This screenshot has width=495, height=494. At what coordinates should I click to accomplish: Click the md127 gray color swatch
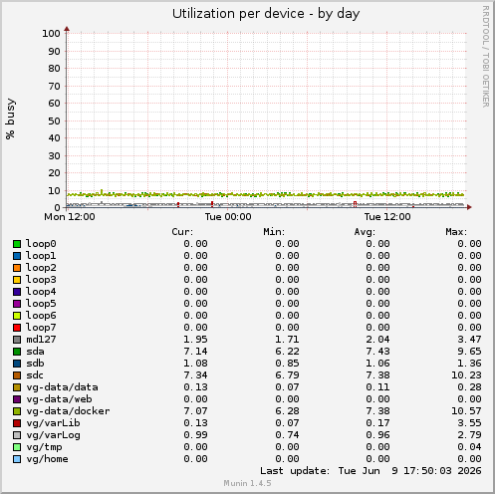[x=17, y=340]
